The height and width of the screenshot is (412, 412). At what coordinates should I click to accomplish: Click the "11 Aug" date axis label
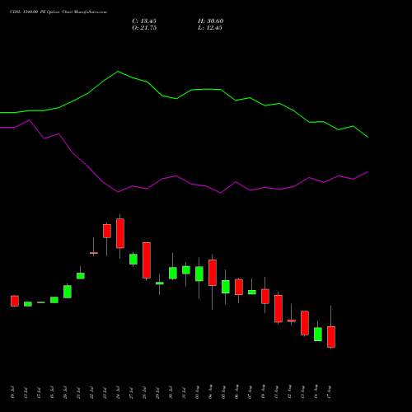pos(276,391)
